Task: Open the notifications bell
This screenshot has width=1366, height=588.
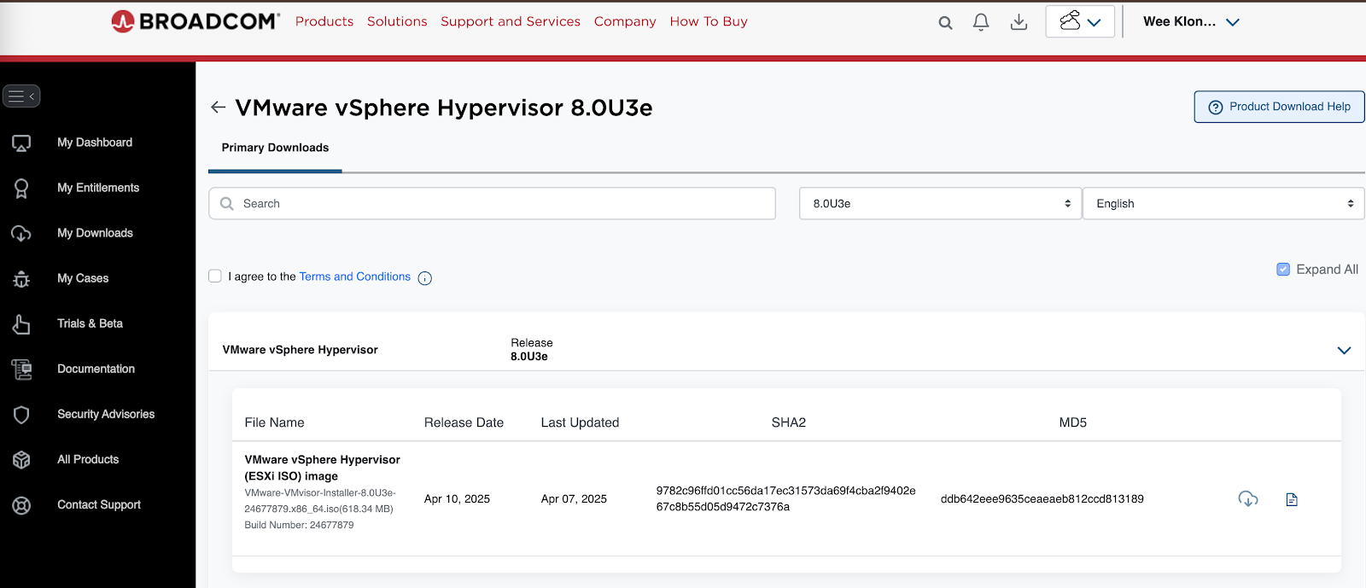Action: point(981,22)
